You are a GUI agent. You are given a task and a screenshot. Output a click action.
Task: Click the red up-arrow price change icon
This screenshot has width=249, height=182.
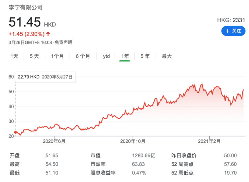(x=48, y=34)
